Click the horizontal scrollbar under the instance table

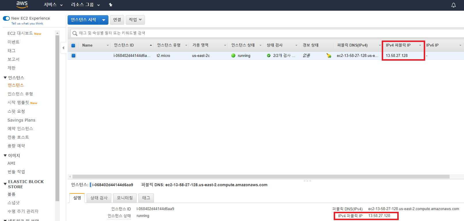point(261,176)
